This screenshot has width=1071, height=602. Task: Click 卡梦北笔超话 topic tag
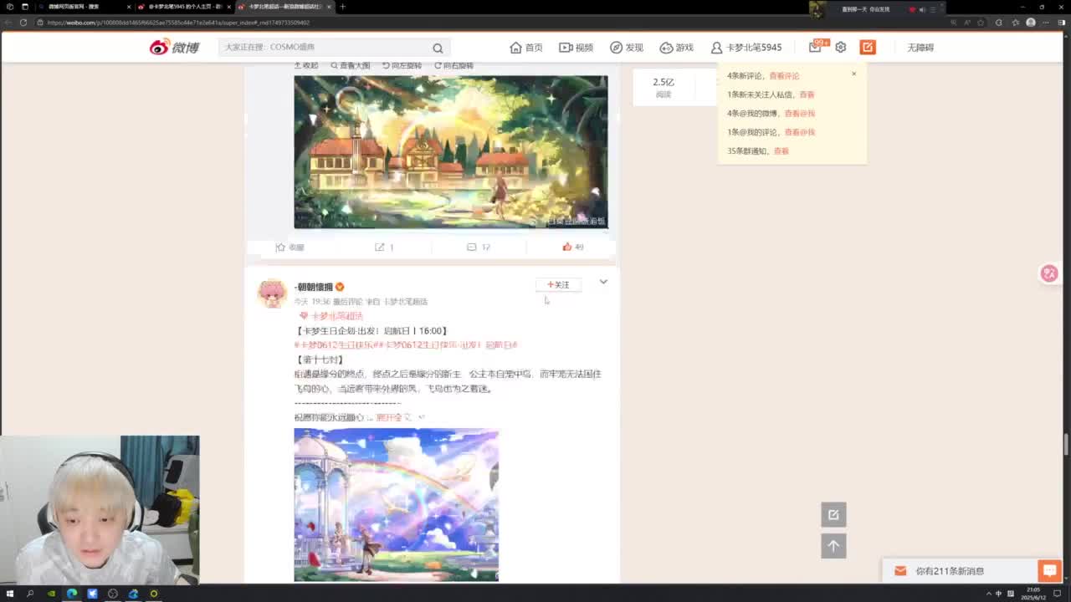point(331,316)
